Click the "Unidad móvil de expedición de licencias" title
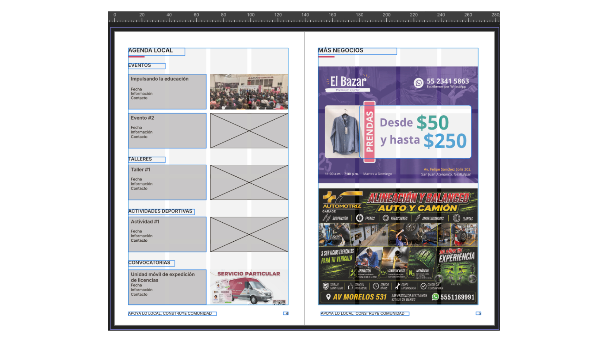The width and height of the screenshot is (608, 342). [x=163, y=277]
